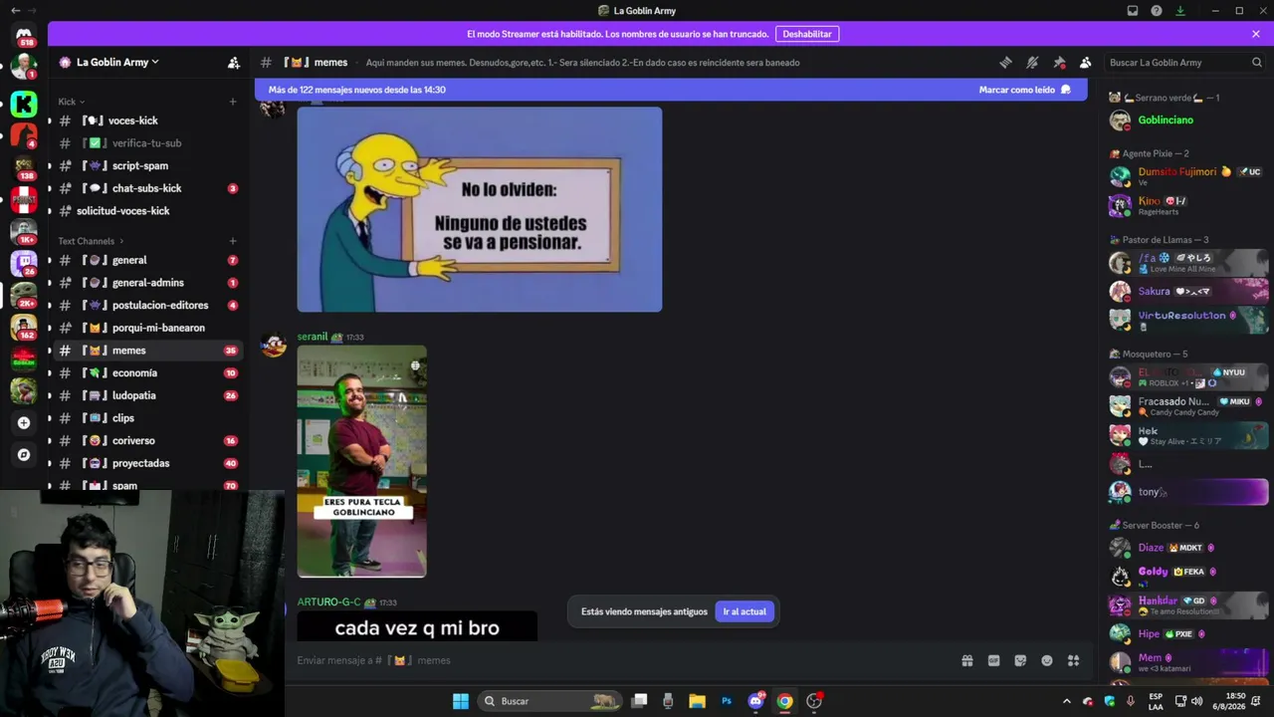This screenshot has width=1274, height=717.
Task: Open apps launcher in message bar
Action: pyautogui.click(x=1074, y=660)
